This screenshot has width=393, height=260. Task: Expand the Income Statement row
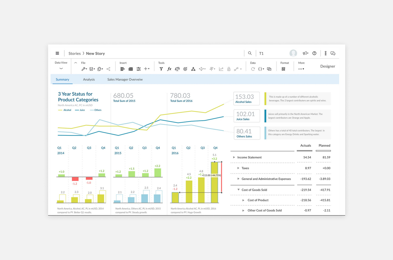pyautogui.click(x=234, y=157)
